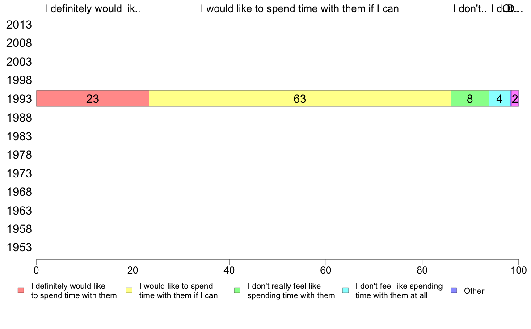Viewport: 531px width, 329px height.
Task: Click the red legend swatch
Action: point(21,291)
